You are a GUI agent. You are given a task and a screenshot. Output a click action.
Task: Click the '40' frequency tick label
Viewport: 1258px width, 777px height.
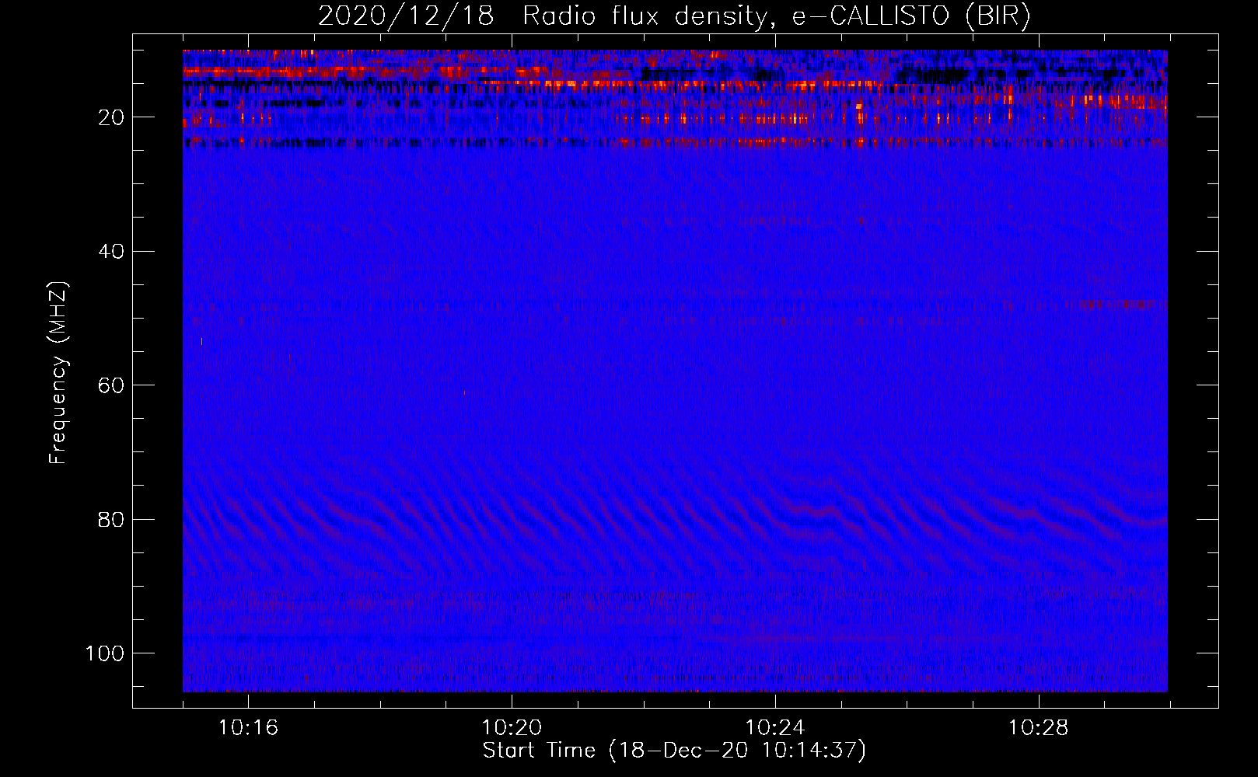coord(112,252)
